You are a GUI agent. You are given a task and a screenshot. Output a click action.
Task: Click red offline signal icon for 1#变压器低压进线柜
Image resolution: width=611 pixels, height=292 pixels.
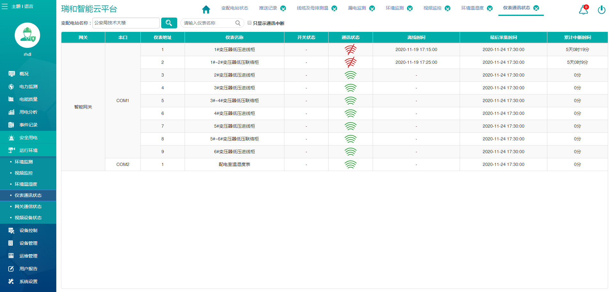coord(350,50)
